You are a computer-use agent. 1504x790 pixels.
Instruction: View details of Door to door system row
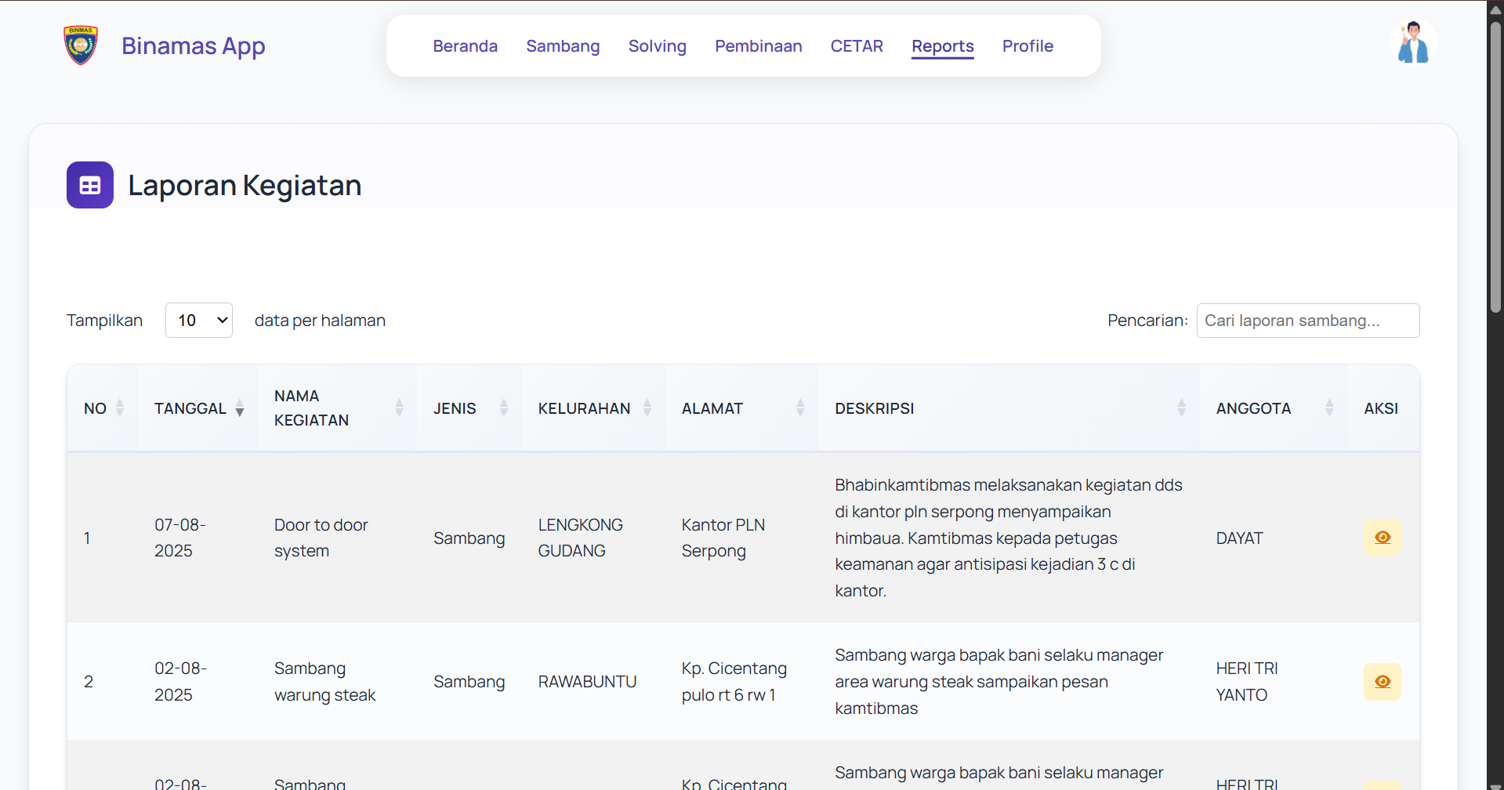(1382, 538)
